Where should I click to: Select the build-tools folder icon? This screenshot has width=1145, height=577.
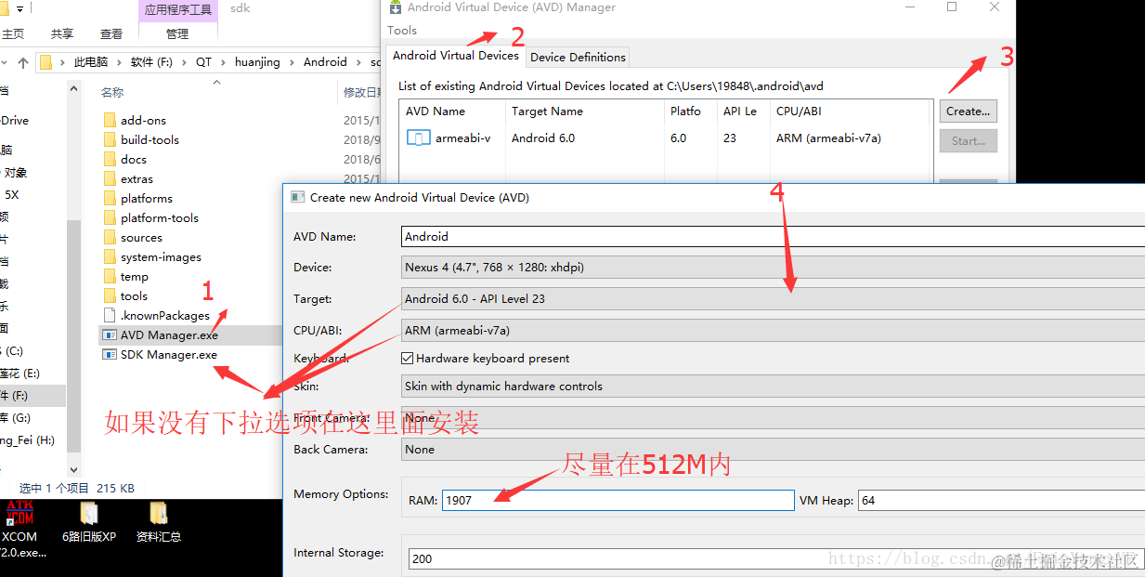pyautogui.click(x=109, y=139)
